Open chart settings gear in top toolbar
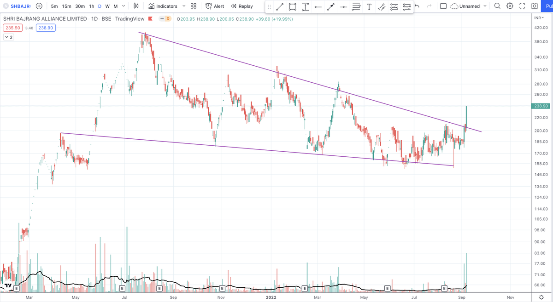 pyautogui.click(x=510, y=6)
